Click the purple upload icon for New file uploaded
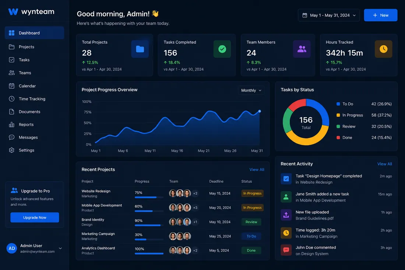 click(x=286, y=215)
